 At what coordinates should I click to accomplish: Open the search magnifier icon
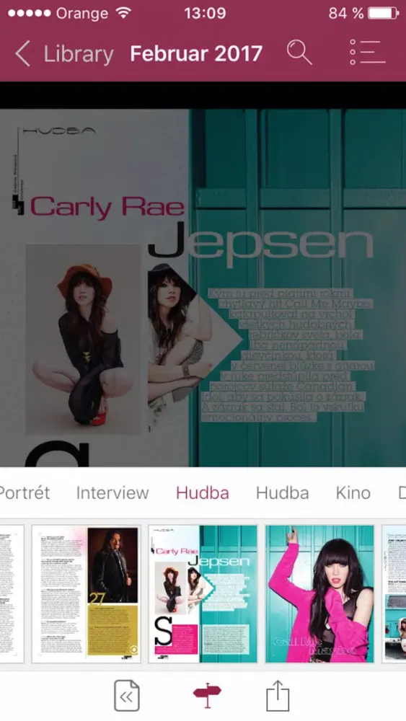(x=299, y=53)
